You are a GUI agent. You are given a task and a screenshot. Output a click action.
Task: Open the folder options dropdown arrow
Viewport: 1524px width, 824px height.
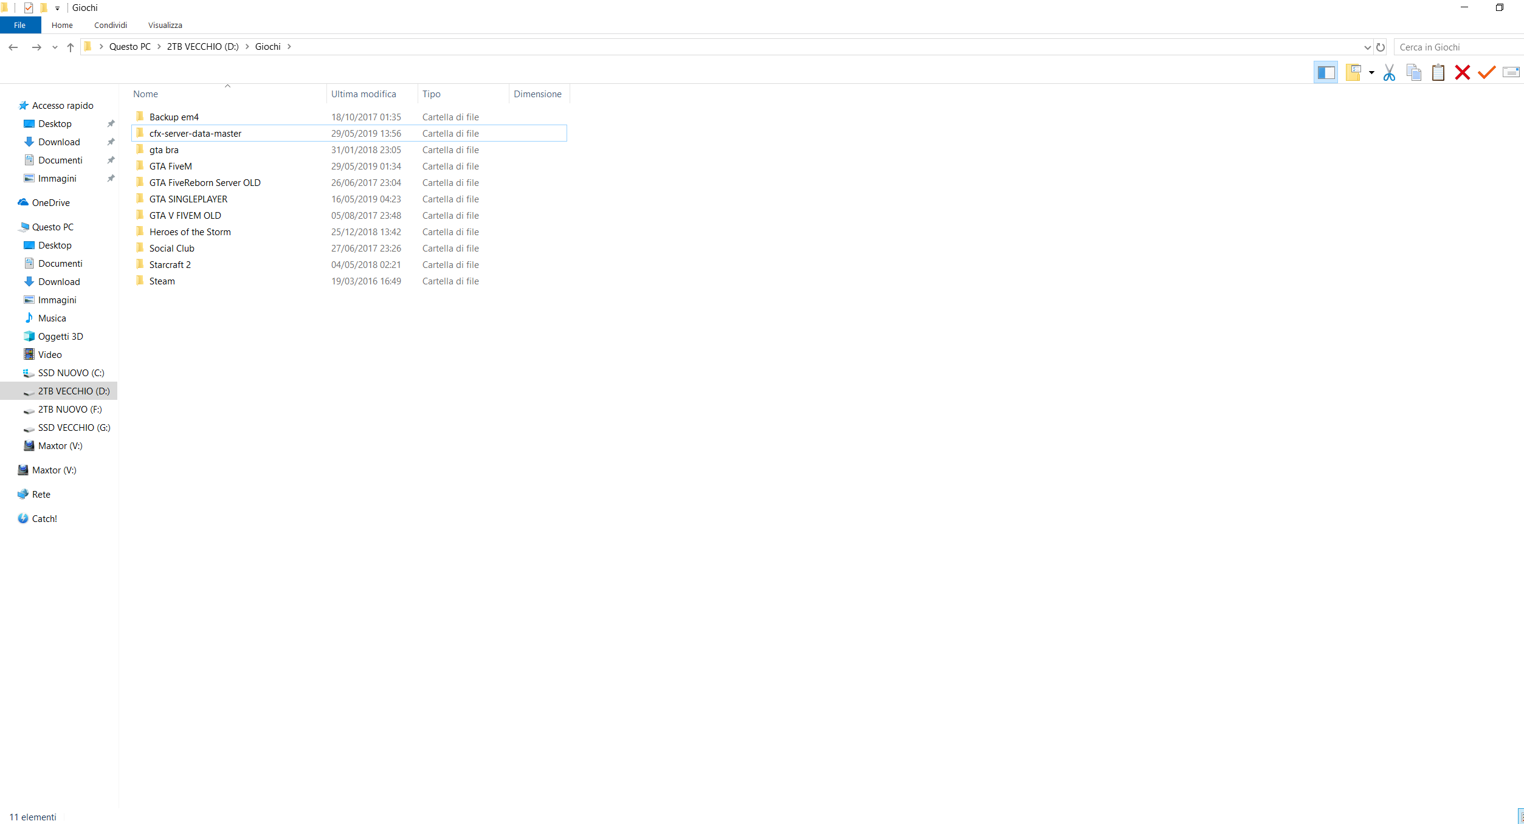coord(1371,73)
